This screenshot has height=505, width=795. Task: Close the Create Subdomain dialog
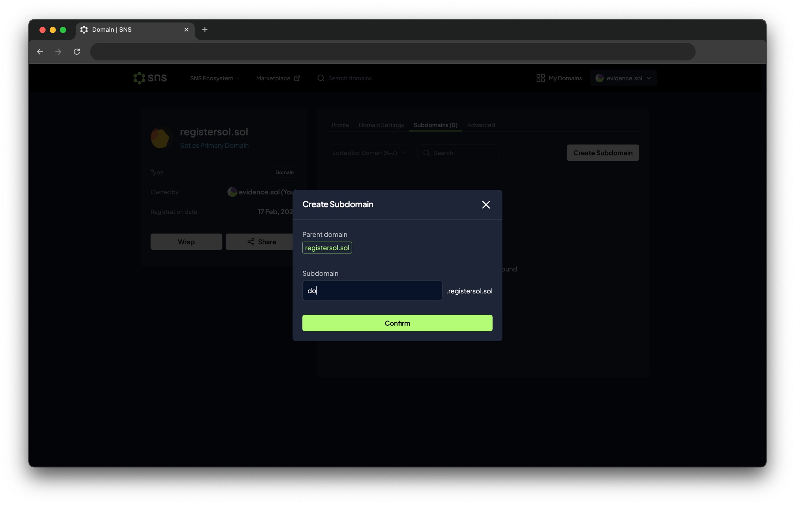pos(486,205)
